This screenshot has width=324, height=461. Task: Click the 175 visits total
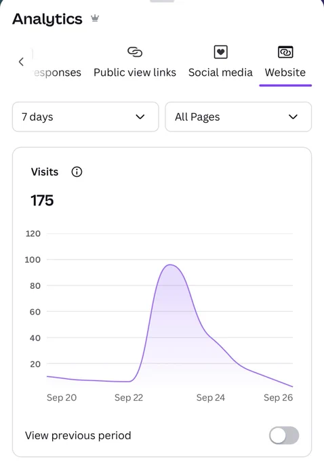pos(42,201)
